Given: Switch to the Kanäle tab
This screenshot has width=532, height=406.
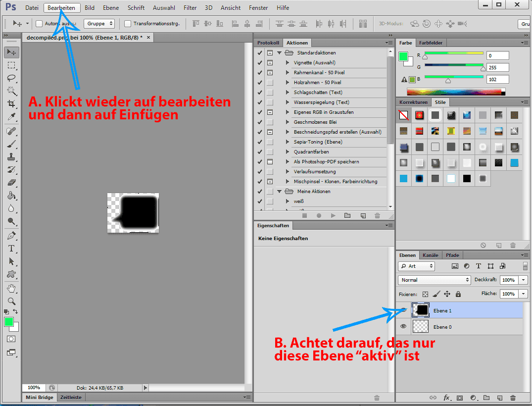Looking at the screenshot, I should point(430,255).
